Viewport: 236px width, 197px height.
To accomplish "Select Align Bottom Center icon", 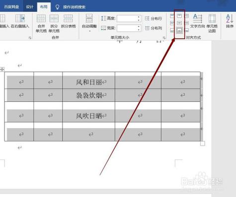I will 179,30.
